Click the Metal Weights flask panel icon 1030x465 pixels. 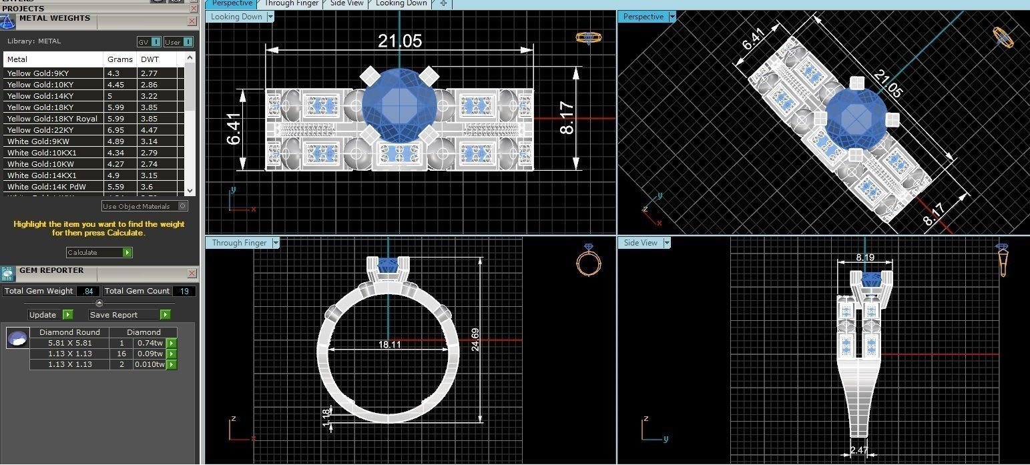point(7,21)
